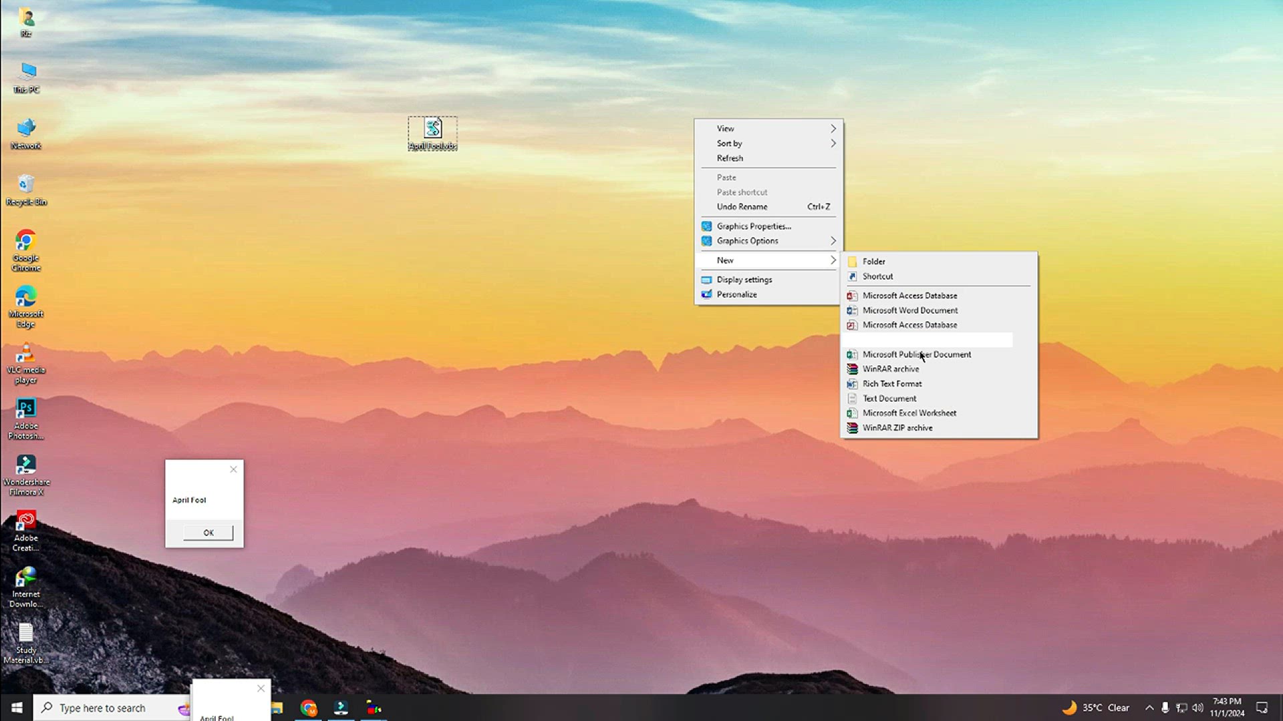Choose Personalize from context menu
The image size is (1283, 721).
pyautogui.click(x=768, y=294)
